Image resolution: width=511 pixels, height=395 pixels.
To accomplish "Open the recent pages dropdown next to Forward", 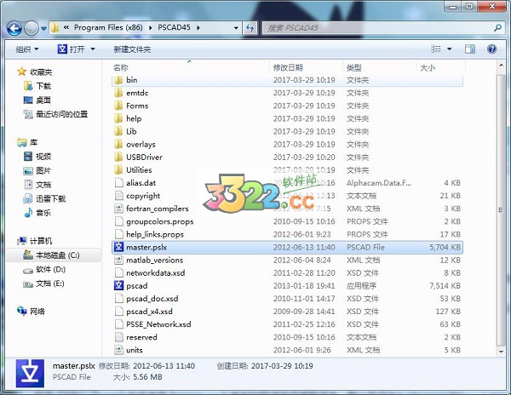I will coord(43,29).
